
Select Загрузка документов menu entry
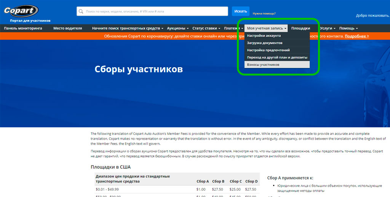tap(277, 43)
